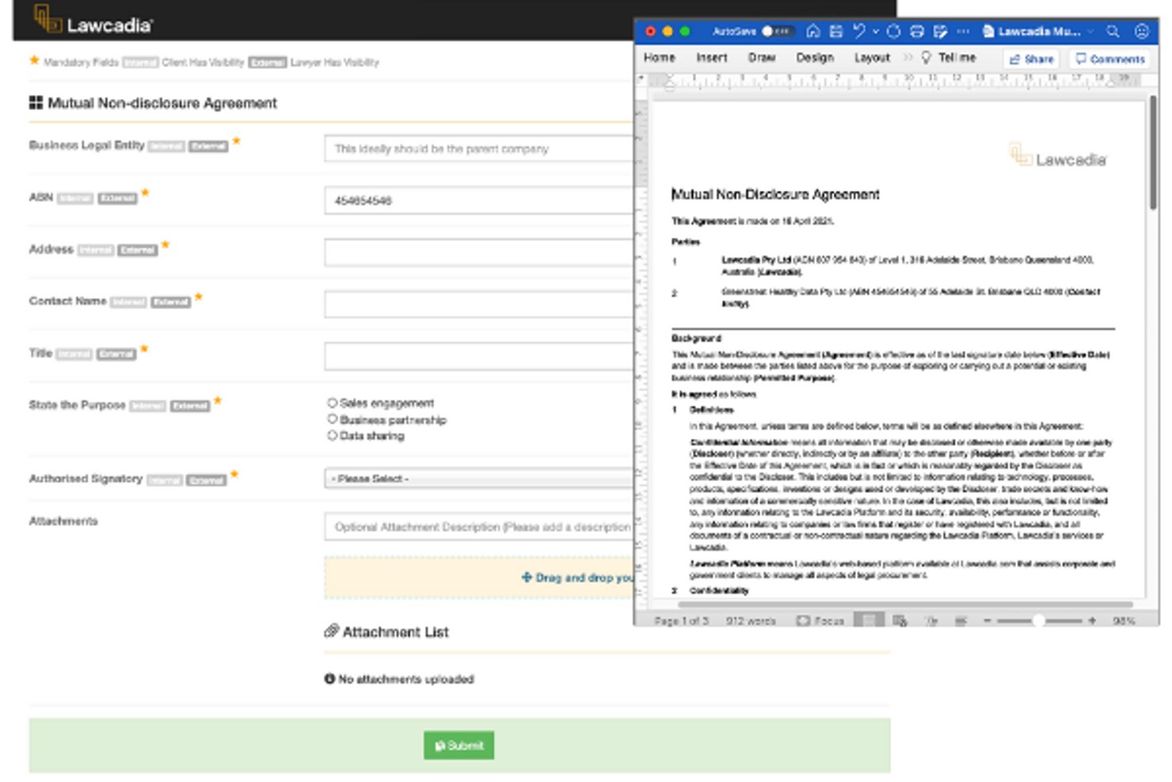Click the Undo arrow icon
1172x782 pixels.
pos(859,31)
